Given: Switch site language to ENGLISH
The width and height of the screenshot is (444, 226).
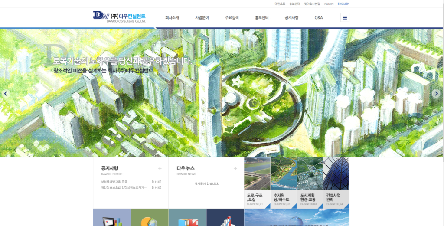Looking at the screenshot, I should [x=343, y=3].
